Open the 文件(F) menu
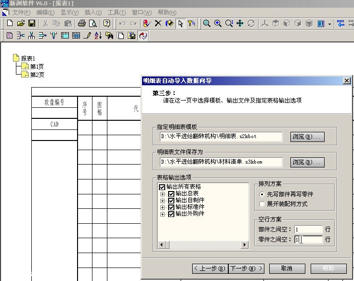Screen dimensions: 354x281 (21, 13)
